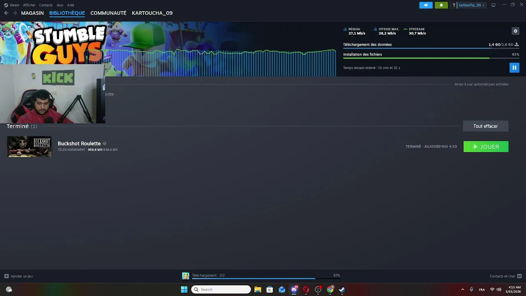The image size is (526, 296).
Task: Pause the current Stumble Guys download
Action: [x=514, y=68]
